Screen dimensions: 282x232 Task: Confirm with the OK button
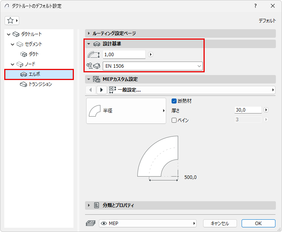(x=258, y=224)
